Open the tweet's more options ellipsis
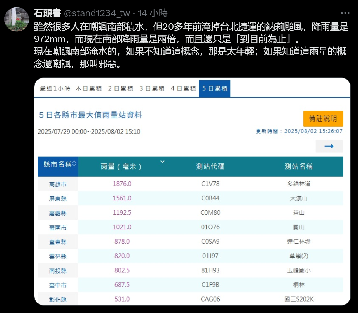Screen dimensions: 358x313 [x=345, y=13]
